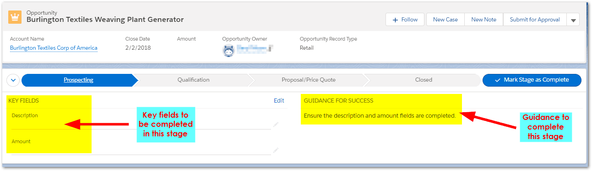Viewport: 592px width, 171px height.
Task: Click the guidance text about description and amount
Action: pyautogui.click(x=380, y=116)
